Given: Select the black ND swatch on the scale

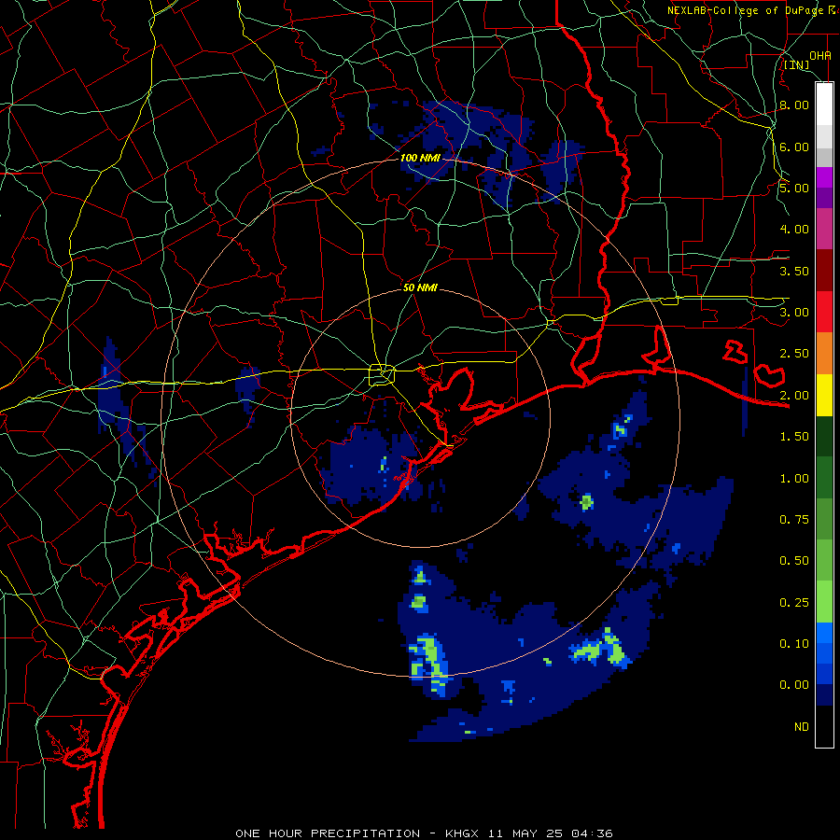Looking at the screenshot, I should 824,726.
